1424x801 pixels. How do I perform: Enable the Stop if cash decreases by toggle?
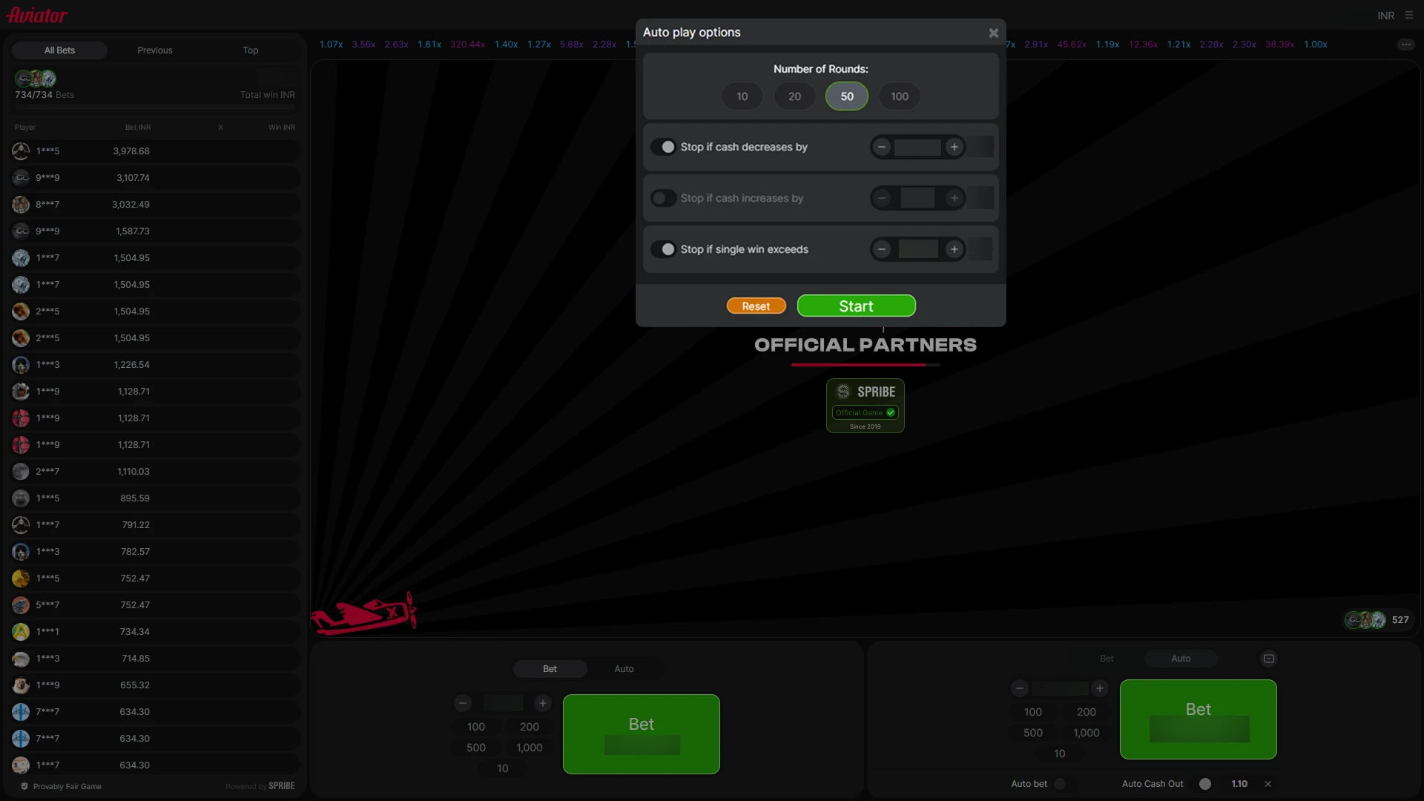point(666,147)
